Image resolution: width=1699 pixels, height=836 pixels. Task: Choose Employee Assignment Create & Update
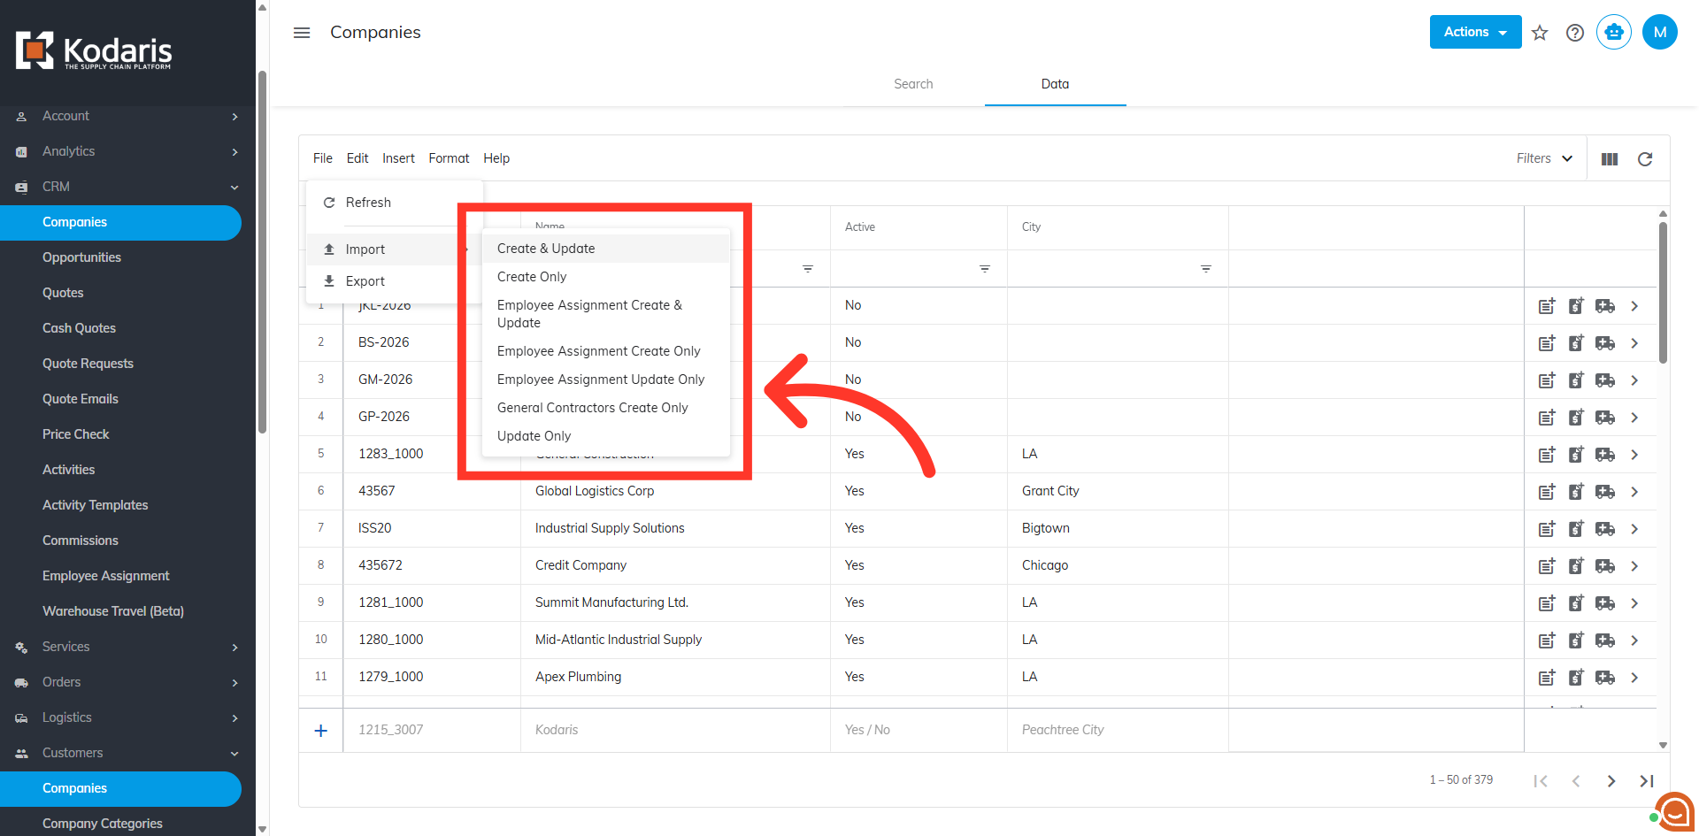pos(606,314)
